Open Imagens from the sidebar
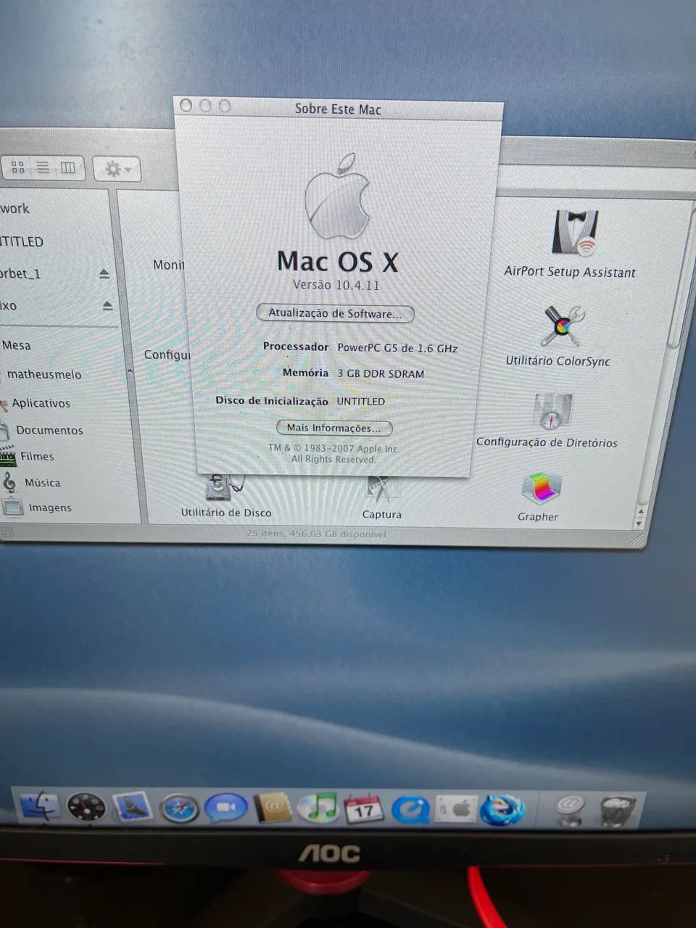The image size is (696, 928). pos(49,507)
